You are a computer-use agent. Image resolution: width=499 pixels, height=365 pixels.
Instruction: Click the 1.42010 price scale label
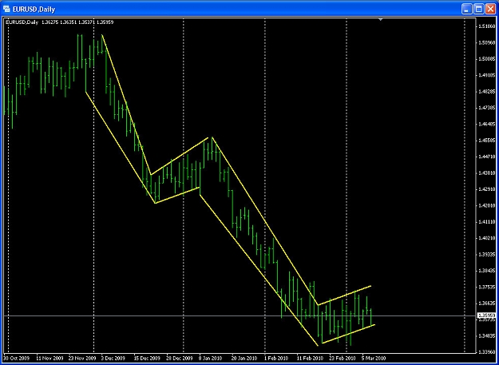coord(486,205)
